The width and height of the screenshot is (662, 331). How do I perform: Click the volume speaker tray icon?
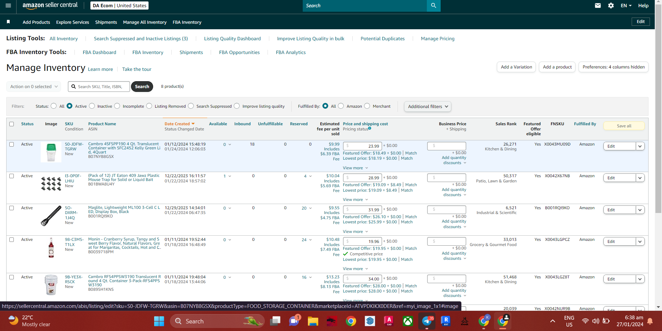tap(595, 321)
